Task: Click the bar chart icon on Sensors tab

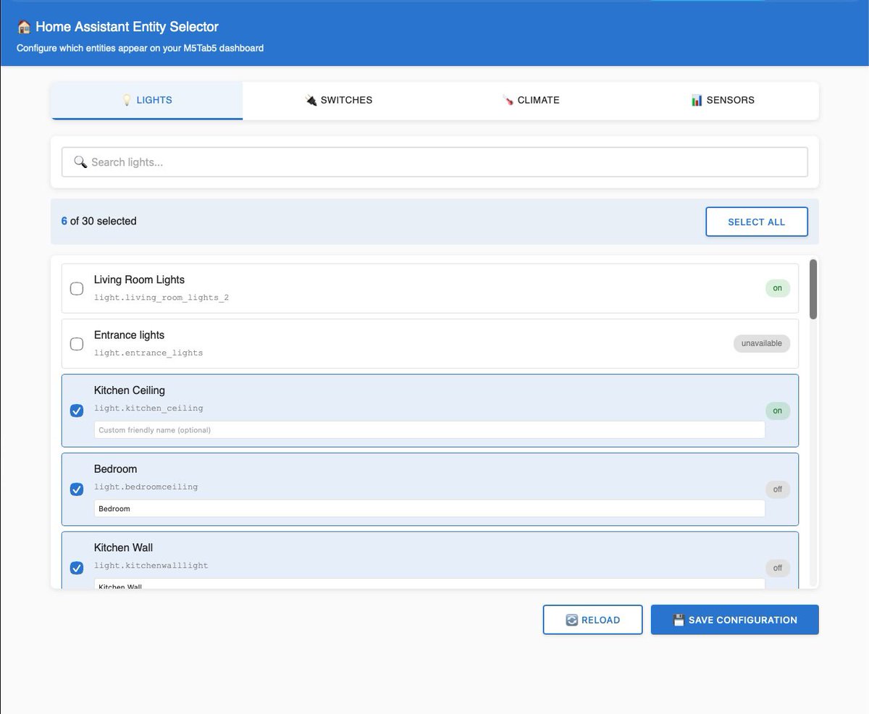Action: (697, 100)
